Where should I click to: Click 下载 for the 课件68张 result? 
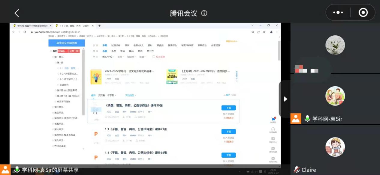[229, 155]
